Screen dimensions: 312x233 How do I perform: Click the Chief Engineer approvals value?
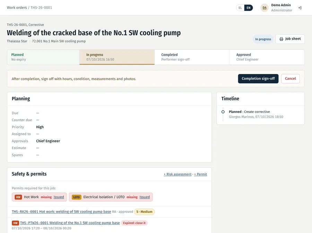48,141
